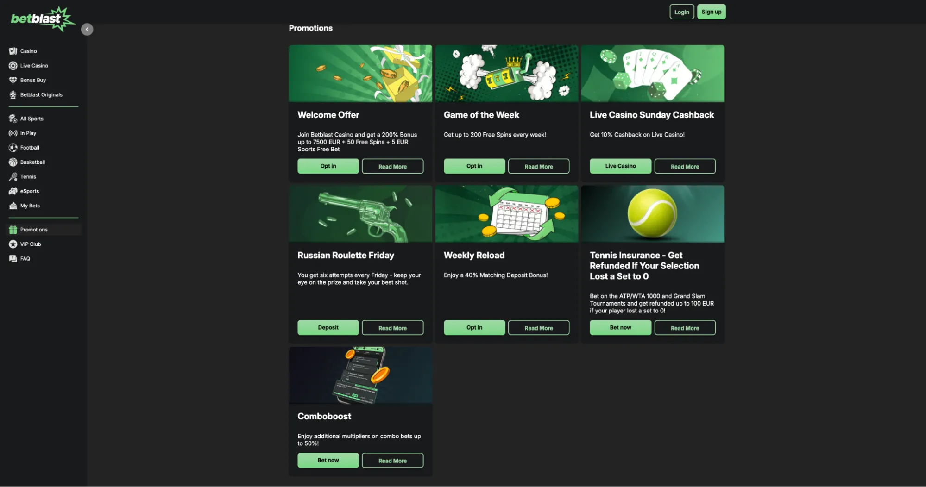
Task: Click the Casino cards icon in sidebar
Action: pyautogui.click(x=13, y=51)
